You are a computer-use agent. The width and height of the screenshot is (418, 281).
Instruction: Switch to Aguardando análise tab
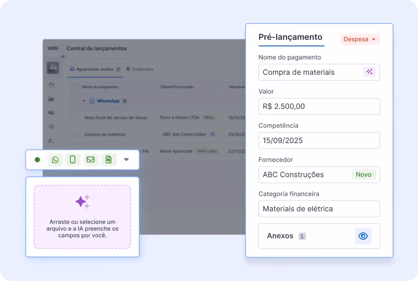click(x=95, y=69)
